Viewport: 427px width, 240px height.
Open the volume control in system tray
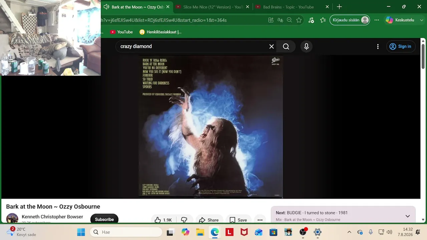(389, 232)
